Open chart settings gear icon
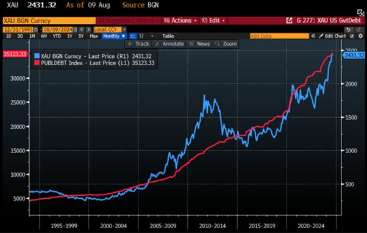 tap(361, 36)
